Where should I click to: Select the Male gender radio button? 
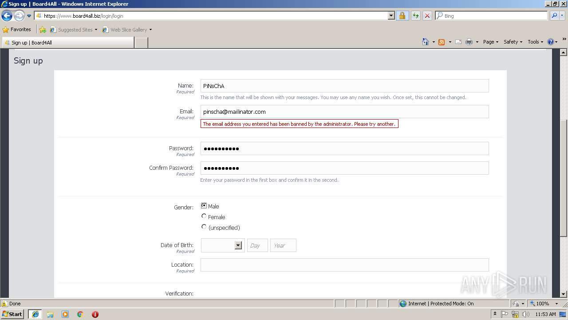coord(204,206)
